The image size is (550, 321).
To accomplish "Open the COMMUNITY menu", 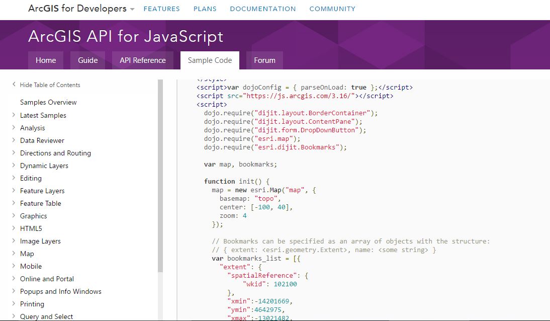I will click(332, 9).
